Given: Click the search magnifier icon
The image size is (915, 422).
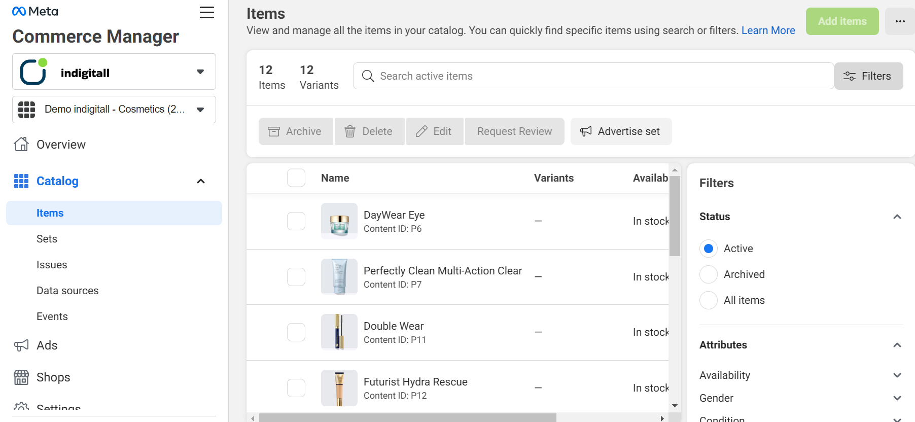Looking at the screenshot, I should tap(368, 76).
